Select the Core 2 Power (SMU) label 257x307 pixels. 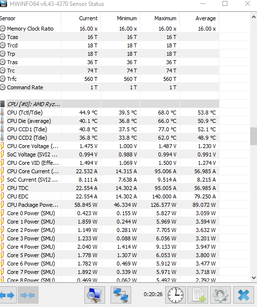pyautogui.click(x=31, y=230)
